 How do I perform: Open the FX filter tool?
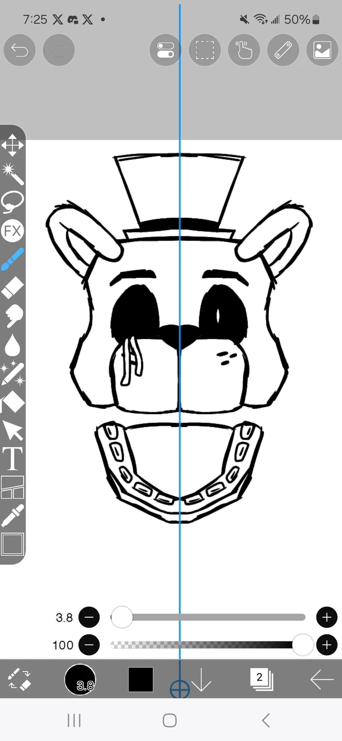point(13,231)
